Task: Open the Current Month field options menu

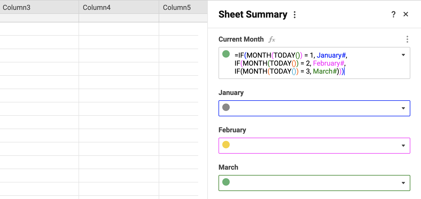Action: coord(407,39)
